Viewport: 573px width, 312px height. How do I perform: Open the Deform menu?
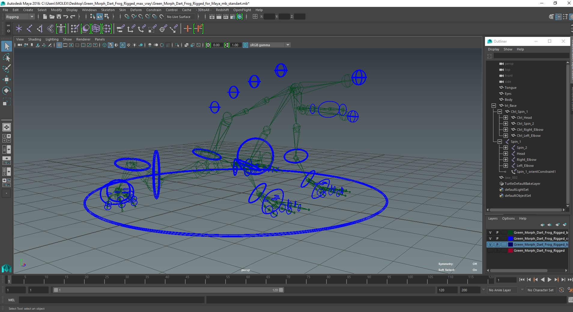[x=136, y=10]
